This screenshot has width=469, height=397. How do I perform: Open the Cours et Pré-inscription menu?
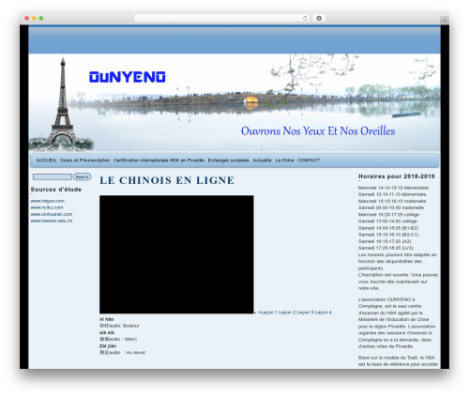point(85,160)
